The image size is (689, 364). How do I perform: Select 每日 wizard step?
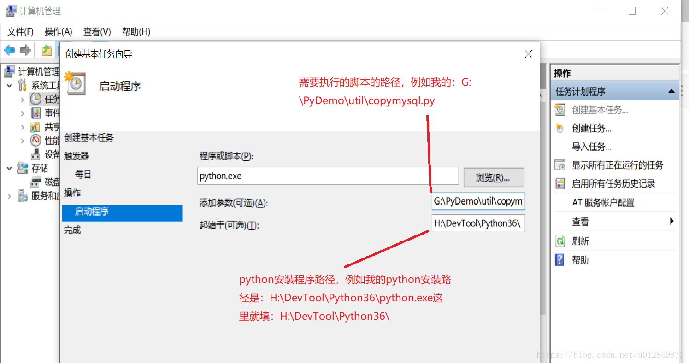click(x=83, y=174)
